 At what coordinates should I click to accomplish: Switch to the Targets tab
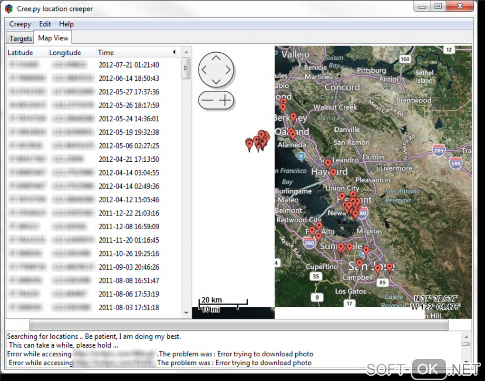pyautogui.click(x=20, y=38)
